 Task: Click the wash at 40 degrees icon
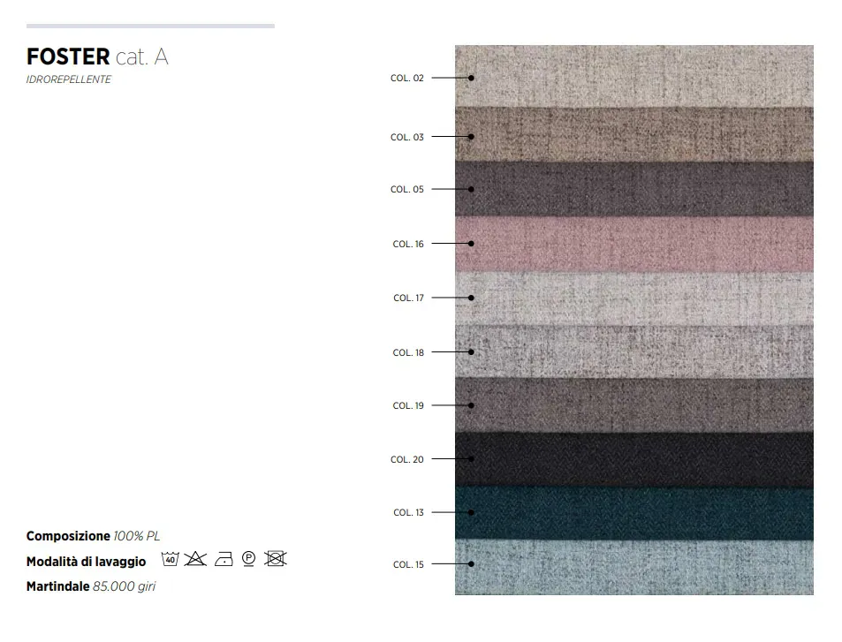pos(171,559)
